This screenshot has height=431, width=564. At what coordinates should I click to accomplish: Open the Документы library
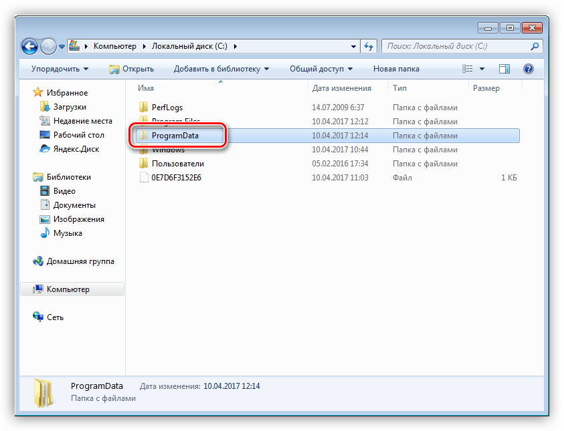point(74,204)
